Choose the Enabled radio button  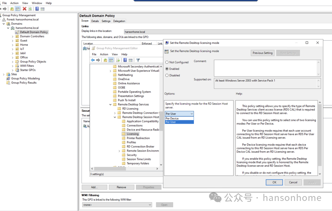pyautogui.click(x=167, y=69)
